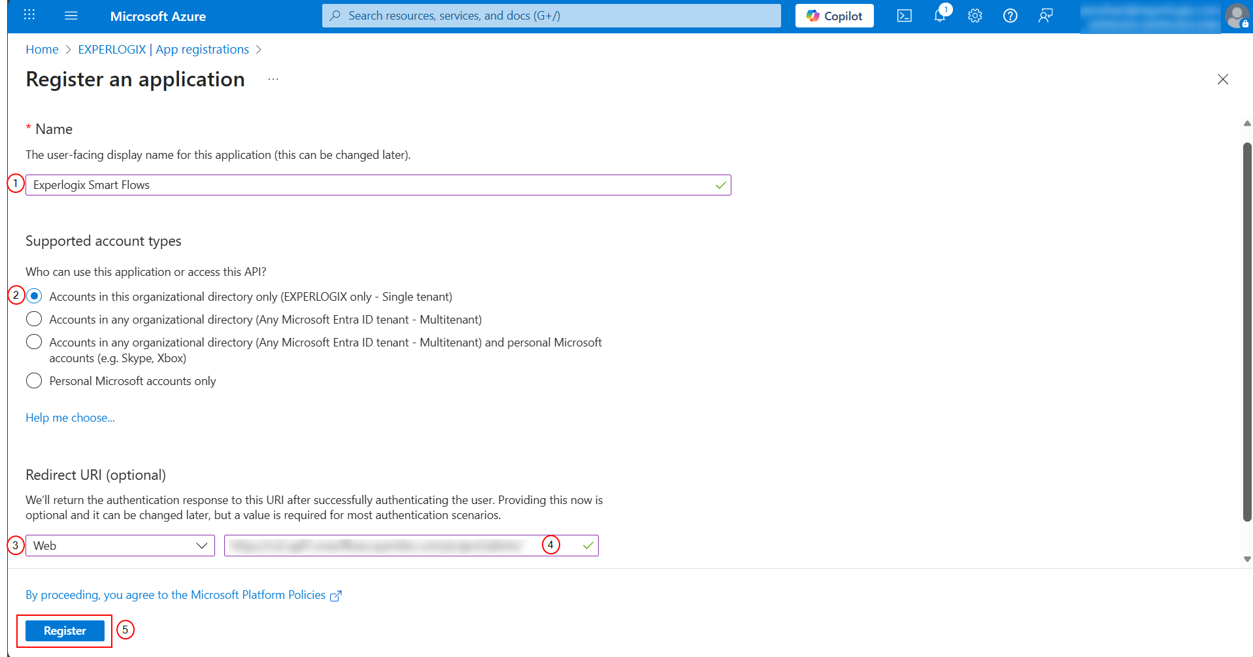Image resolution: width=1253 pixels, height=657 pixels.
Task: Click the vertical scrollbar thumb
Action: click(x=1247, y=332)
